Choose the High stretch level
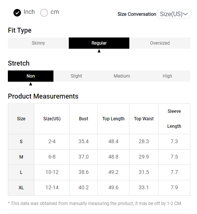This screenshot has height=214, width=197. 167,76
